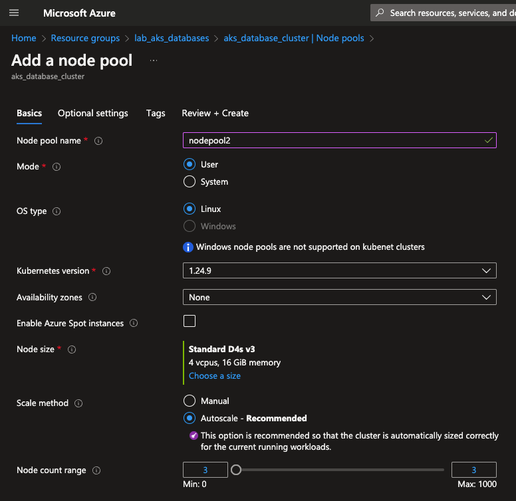Click info icon next to Node pool name

coord(98,141)
